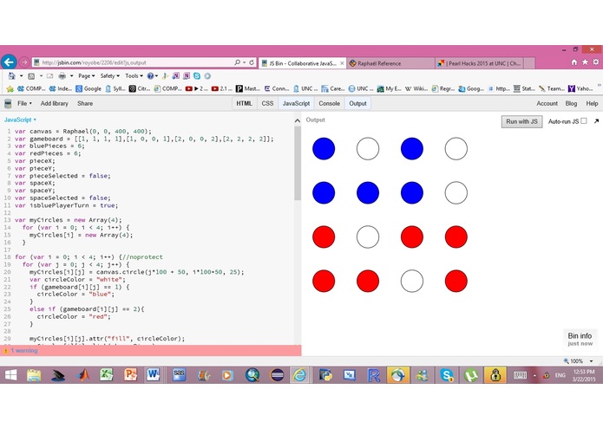Show hidden system tray icons arrow
This screenshot has height=428, width=603.
coord(534,375)
